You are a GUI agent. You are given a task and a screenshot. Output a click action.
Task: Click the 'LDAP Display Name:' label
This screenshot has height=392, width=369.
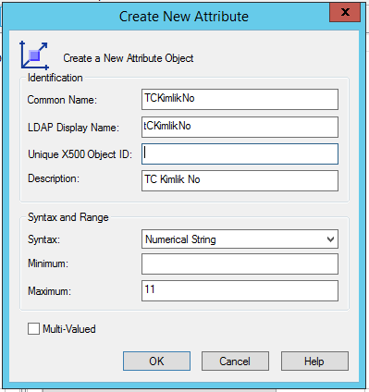pyautogui.click(x=73, y=128)
